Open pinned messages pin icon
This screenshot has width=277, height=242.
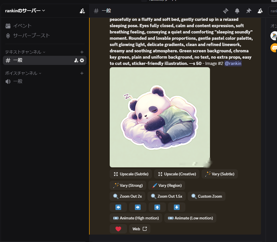click(x=249, y=11)
